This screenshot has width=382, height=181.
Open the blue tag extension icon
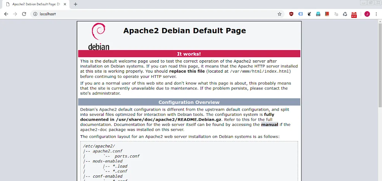pos(300,14)
